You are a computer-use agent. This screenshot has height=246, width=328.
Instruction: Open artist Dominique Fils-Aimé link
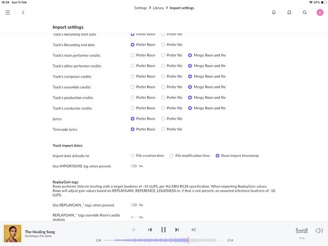(x=38, y=236)
